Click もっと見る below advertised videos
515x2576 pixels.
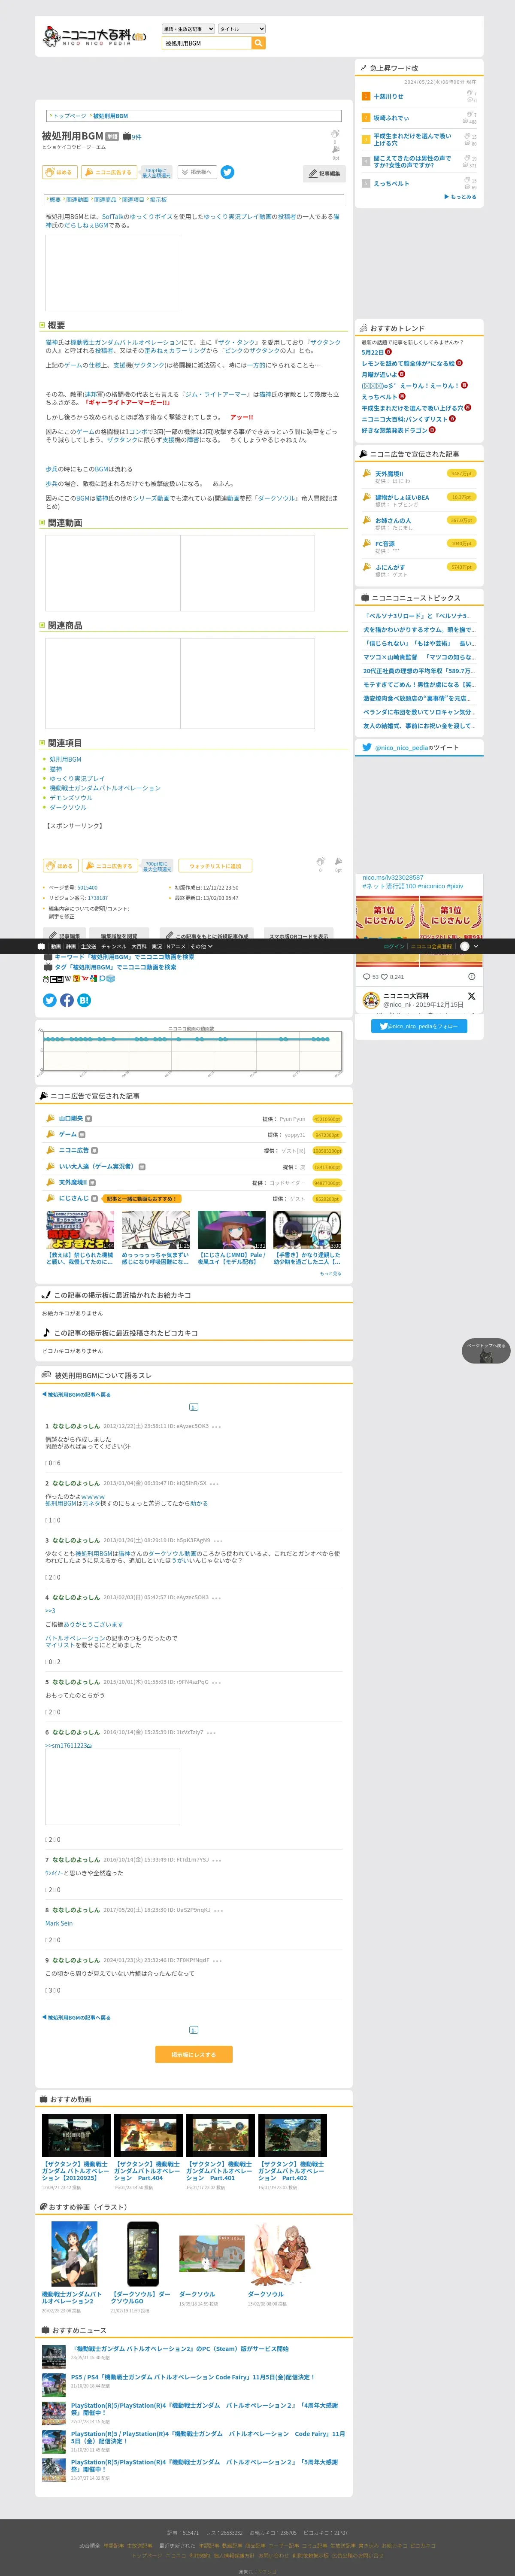click(x=330, y=1273)
